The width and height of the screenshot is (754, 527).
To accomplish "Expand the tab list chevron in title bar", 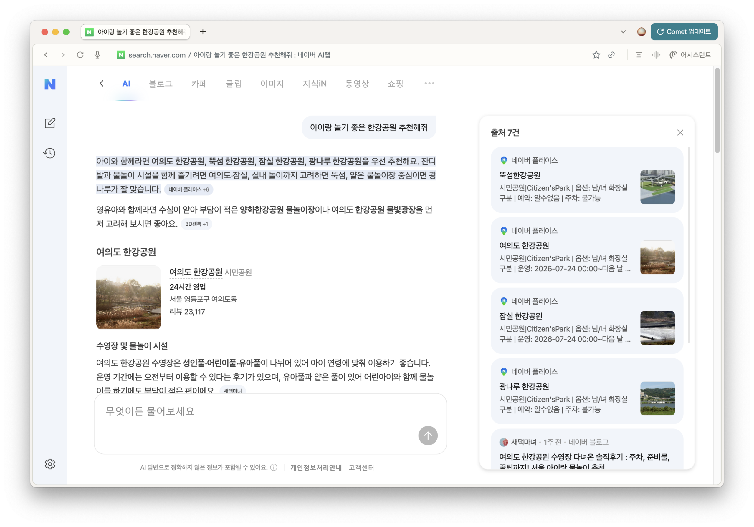I will click(623, 32).
